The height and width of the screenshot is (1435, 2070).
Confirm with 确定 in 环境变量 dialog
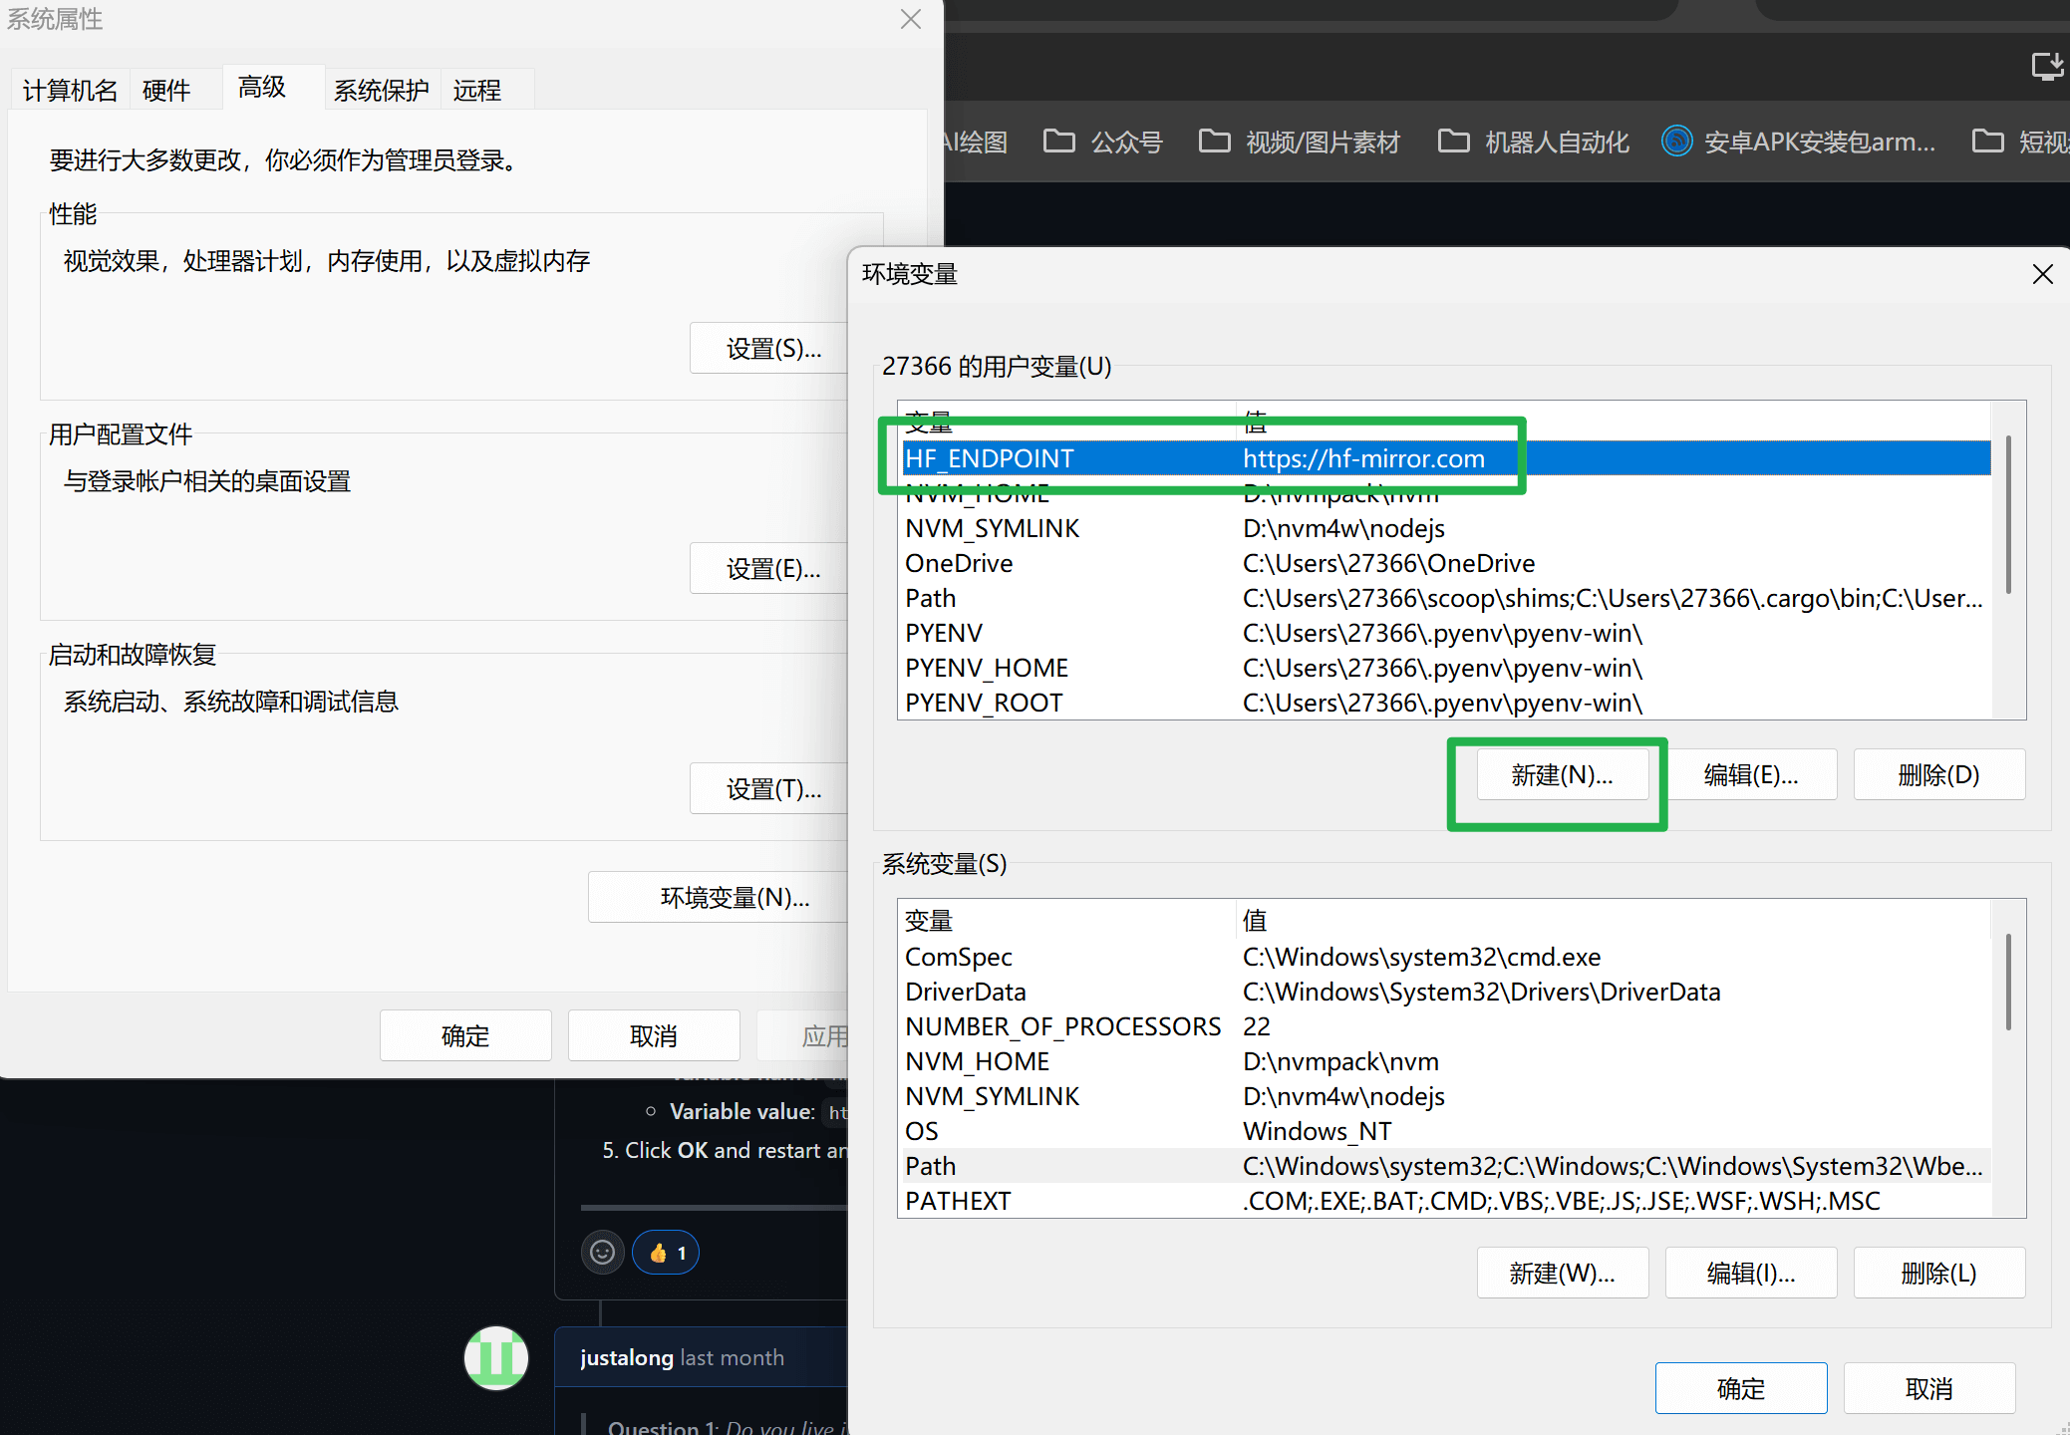click(x=1740, y=1388)
